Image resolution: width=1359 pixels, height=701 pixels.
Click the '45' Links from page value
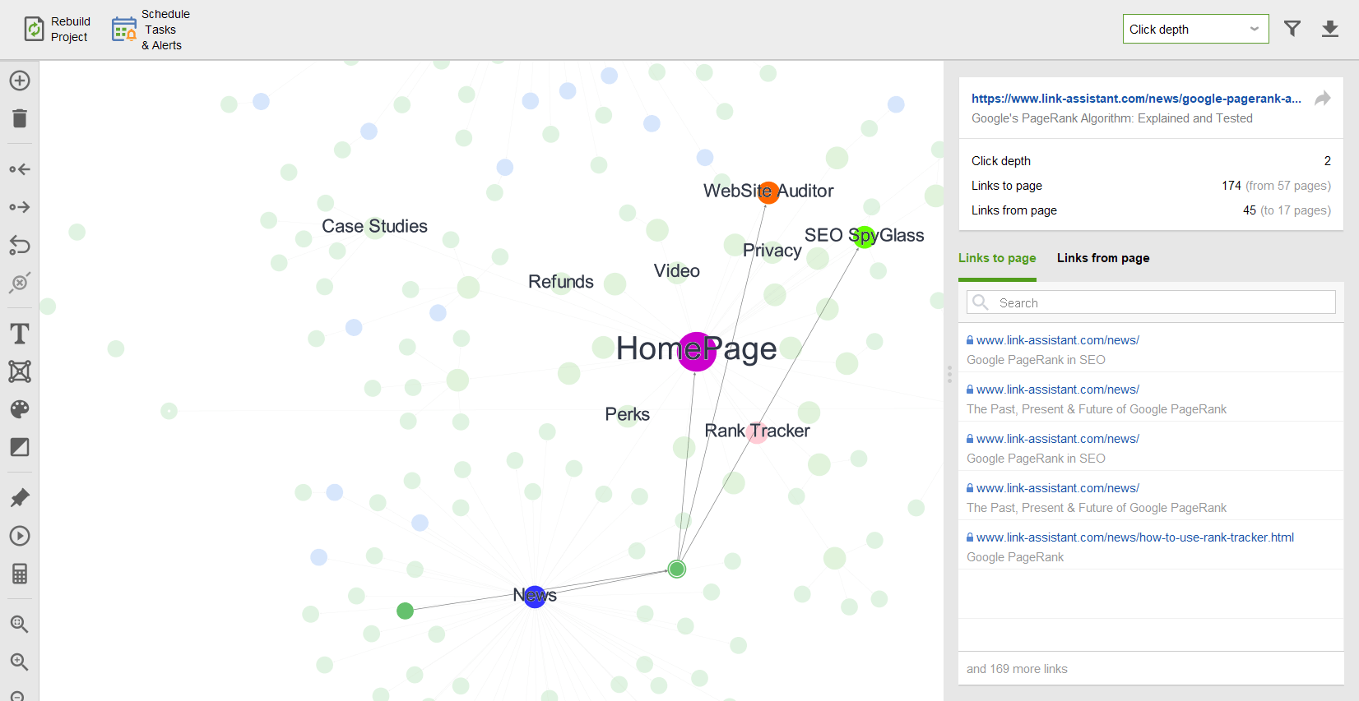[x=1250, y=210]
